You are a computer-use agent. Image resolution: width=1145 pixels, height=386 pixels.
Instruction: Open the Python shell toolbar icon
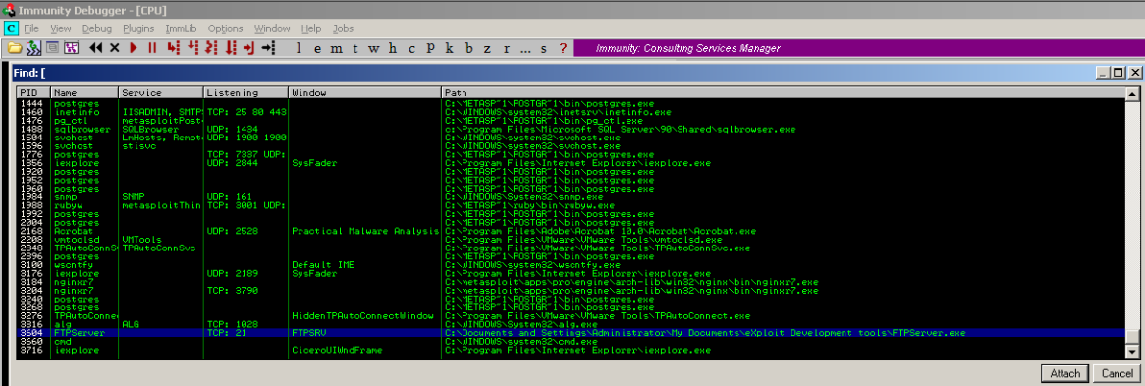pos(33,48)
